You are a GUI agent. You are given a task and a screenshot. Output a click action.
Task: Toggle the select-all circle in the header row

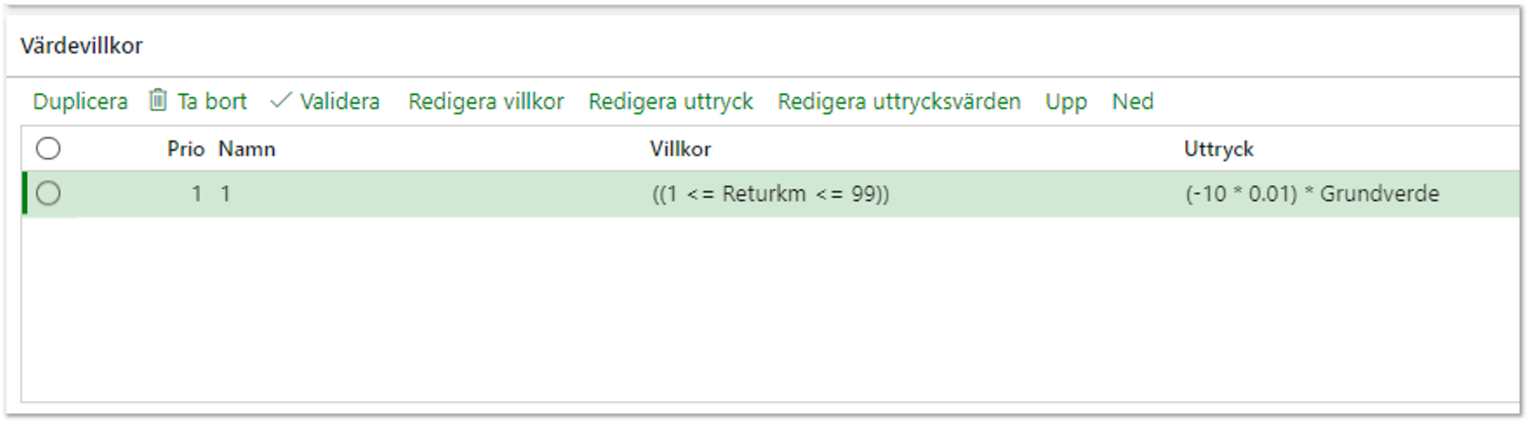click(49, 149)
